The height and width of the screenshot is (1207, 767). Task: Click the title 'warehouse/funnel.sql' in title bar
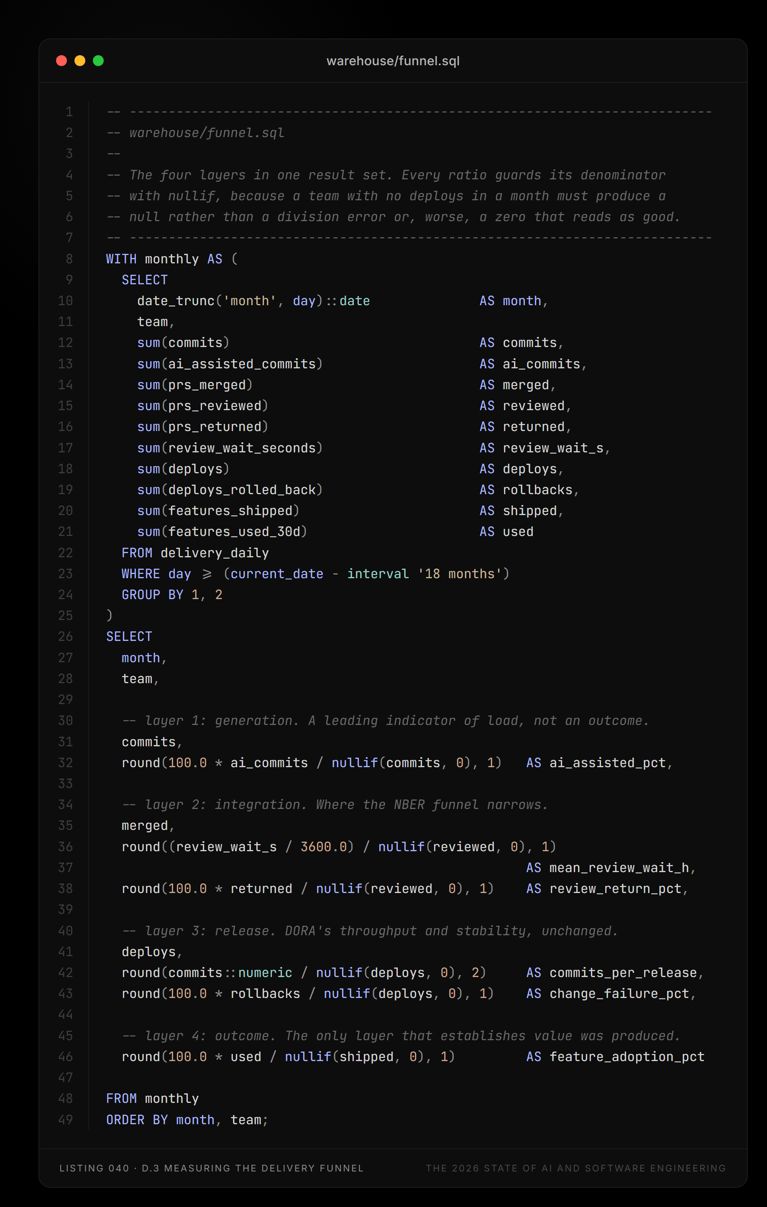coord(393,61)
